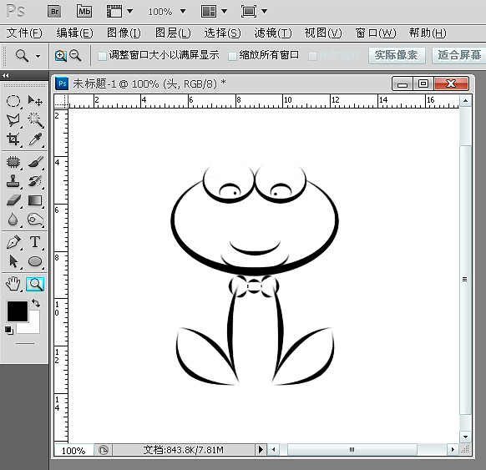486x470 pixels.
Task: Select the Brush tool
Action: (x=35, y=162)
